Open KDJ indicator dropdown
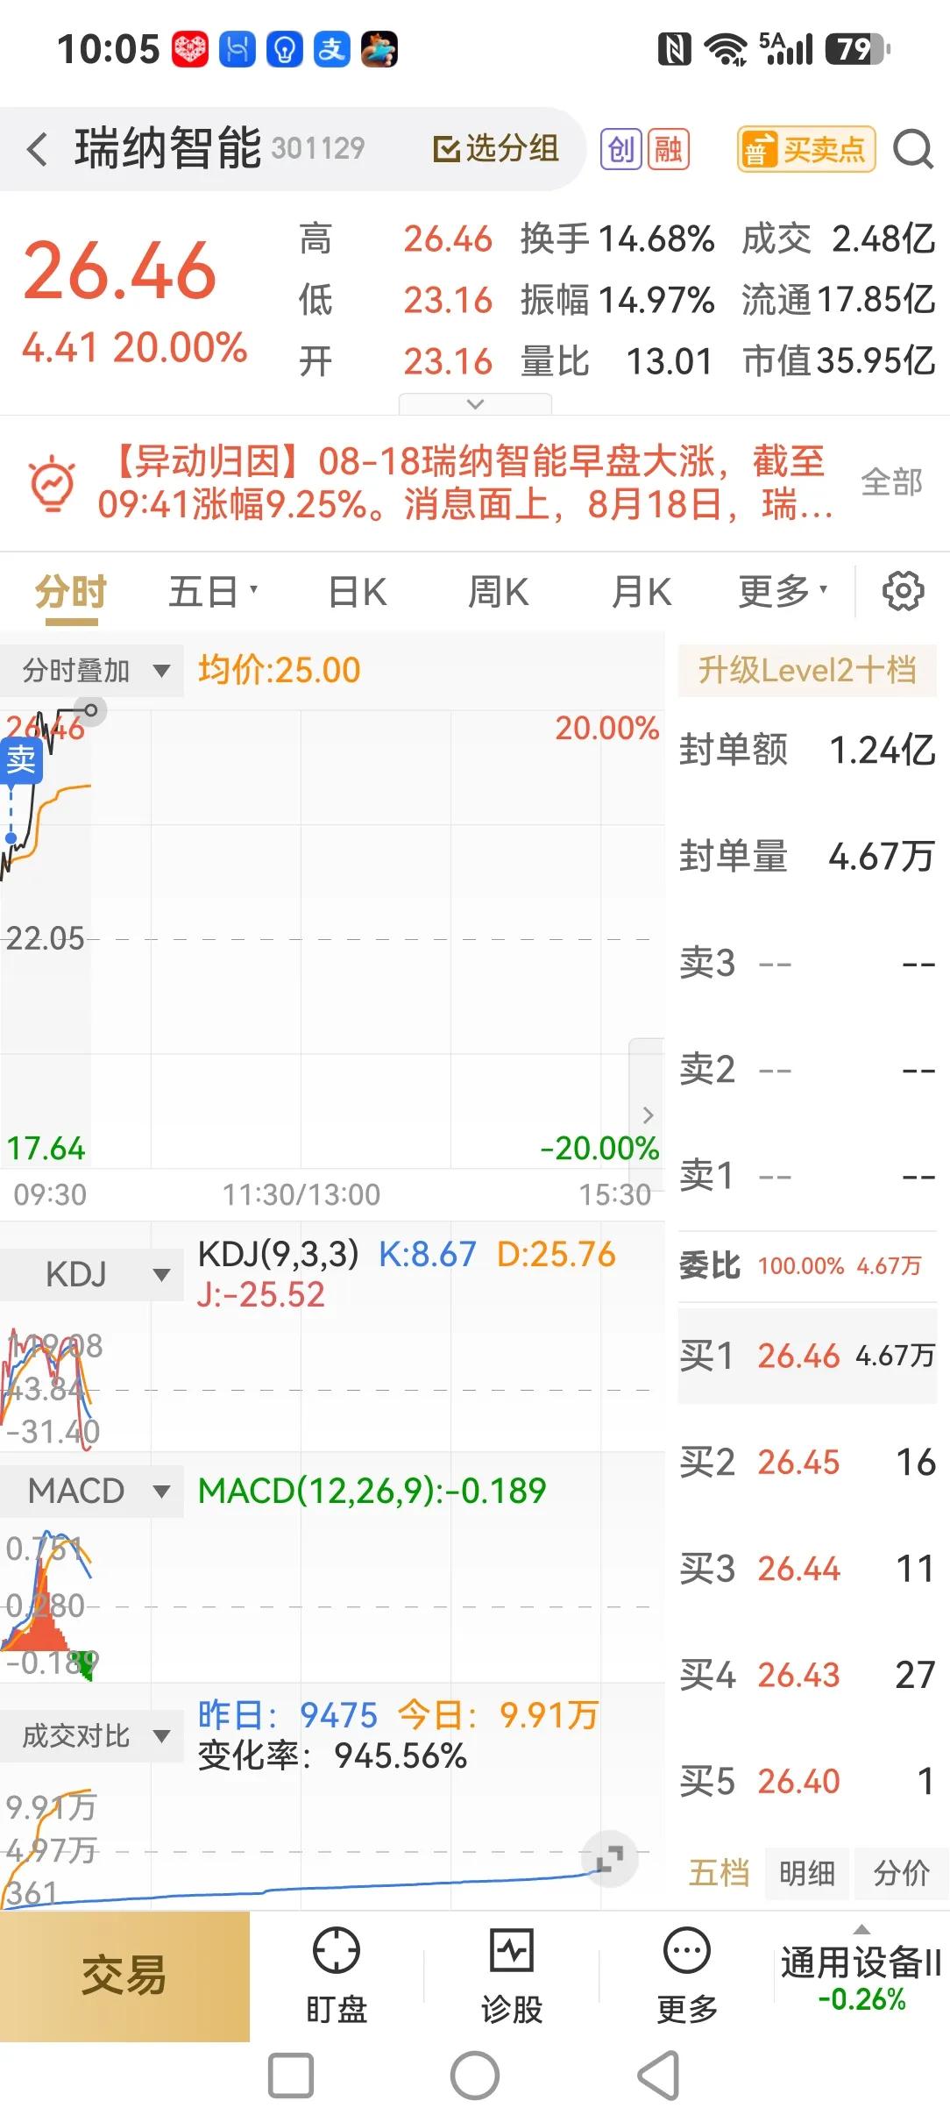 coord(92,1274)
